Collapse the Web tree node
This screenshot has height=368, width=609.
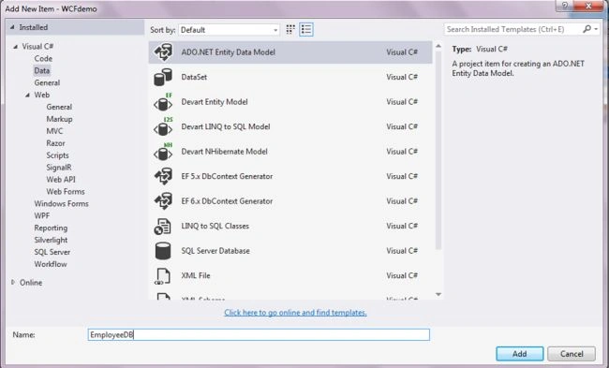pyautogui.click(x=27, y=96)
